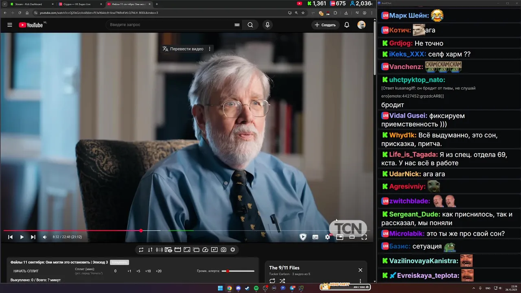Open Windows Start menu
Screen dimensions: 521x293
(220, 288)
